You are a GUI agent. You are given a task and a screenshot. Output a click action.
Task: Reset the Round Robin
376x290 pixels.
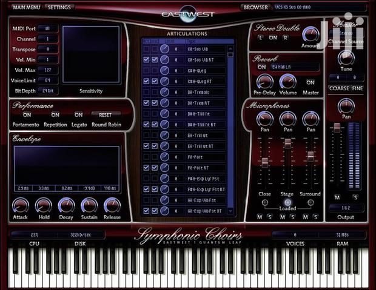point(105,115)
